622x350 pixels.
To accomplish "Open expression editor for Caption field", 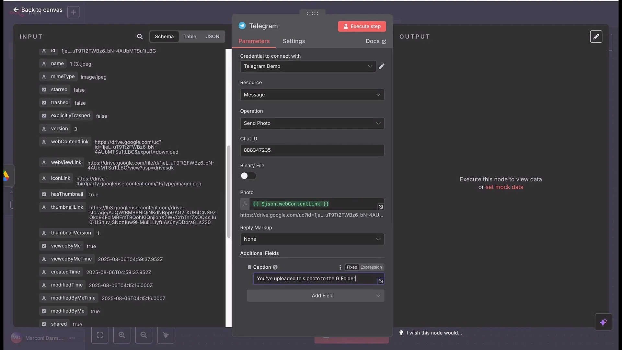I will coord(381,281).
